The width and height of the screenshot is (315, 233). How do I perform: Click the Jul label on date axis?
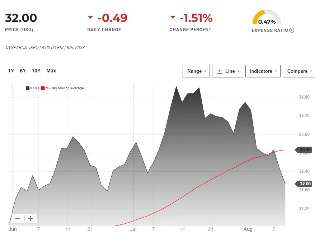click(x=133, y=229)
